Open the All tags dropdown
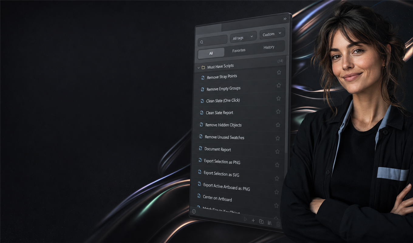 [243, 37]
